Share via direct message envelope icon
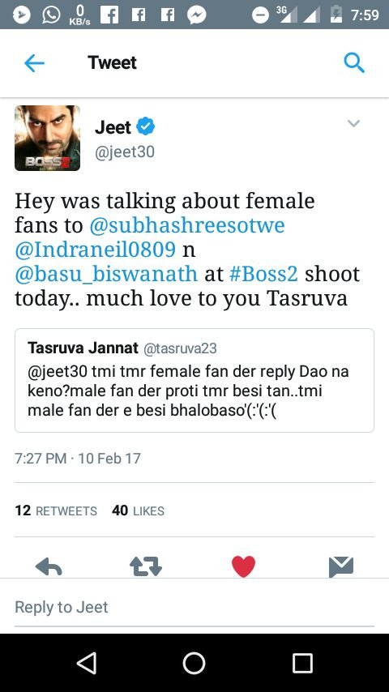Screen dimensions: 389x692 click(x=341, y=566)
